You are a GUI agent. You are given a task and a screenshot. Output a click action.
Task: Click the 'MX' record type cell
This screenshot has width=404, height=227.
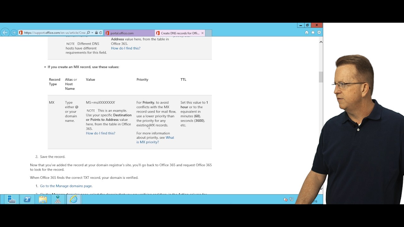pyautogui.click(x=52, y=102)
